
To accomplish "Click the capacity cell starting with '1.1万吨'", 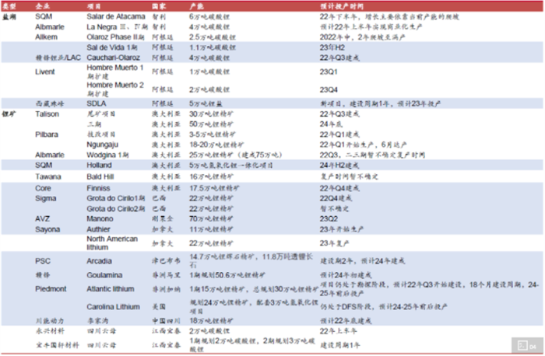I will pos(213,47).
